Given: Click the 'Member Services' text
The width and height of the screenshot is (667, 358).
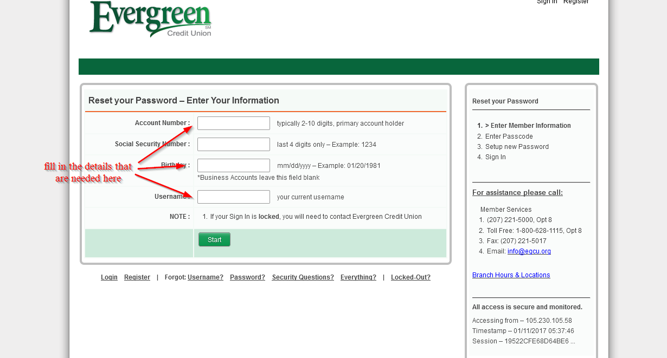Looking at the screenshot, I should 506,210.
